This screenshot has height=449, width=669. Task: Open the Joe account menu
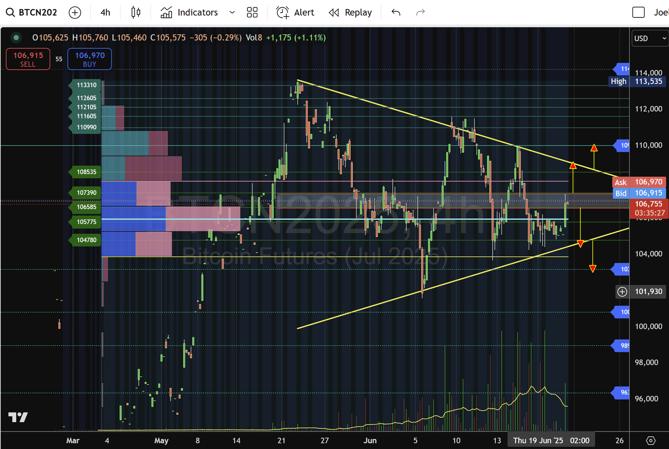661,12
